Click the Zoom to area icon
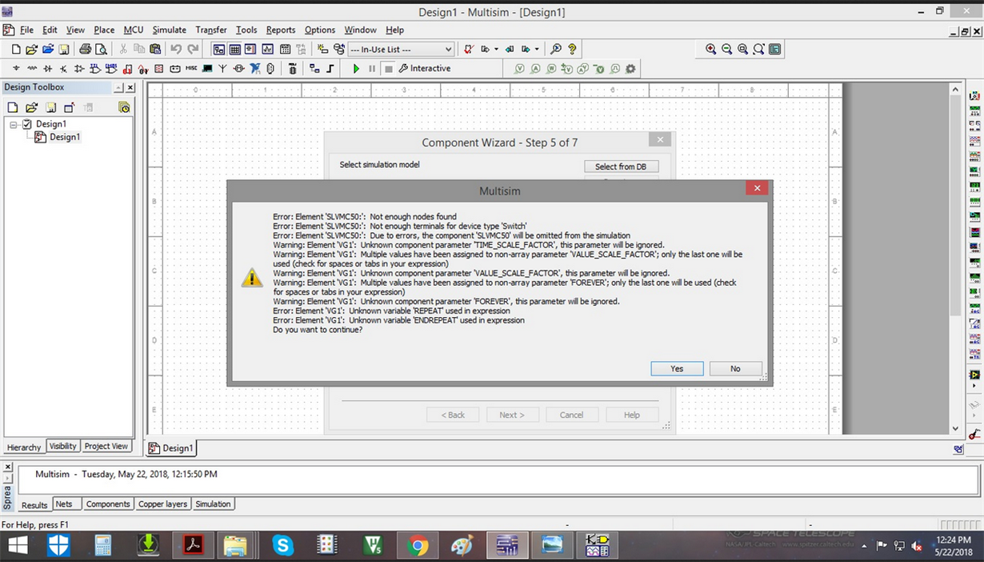Viewport: 984px width, 562px height. click(742, 49)
